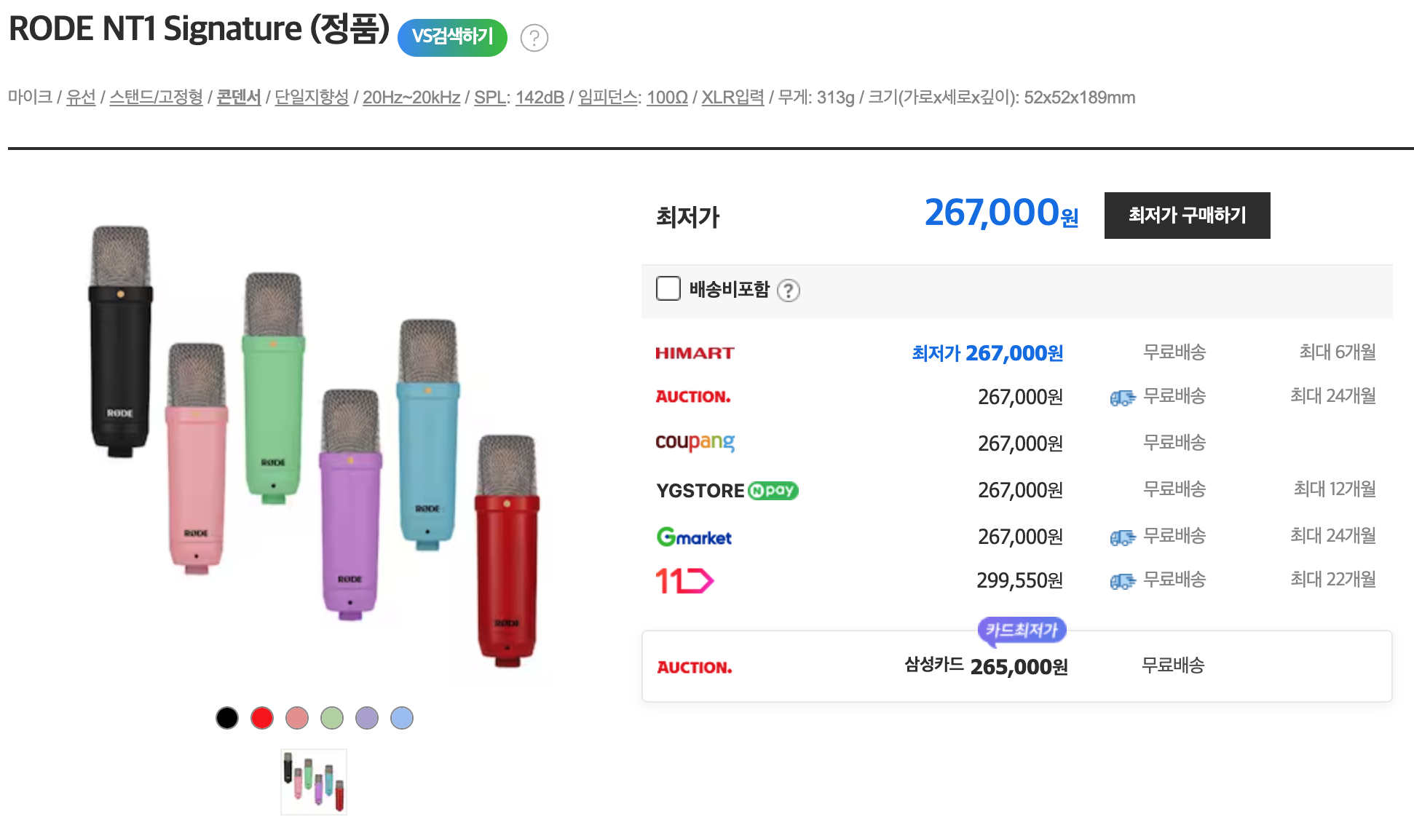The height and width of the screenshot is (833, 1414).
Task: Open the Coupang seller logo
Action: click(x=695, y=442)
